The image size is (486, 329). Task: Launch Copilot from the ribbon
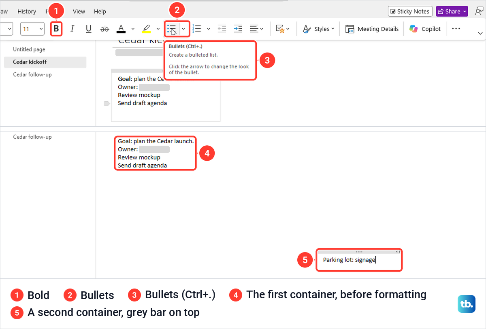[425, 29]
